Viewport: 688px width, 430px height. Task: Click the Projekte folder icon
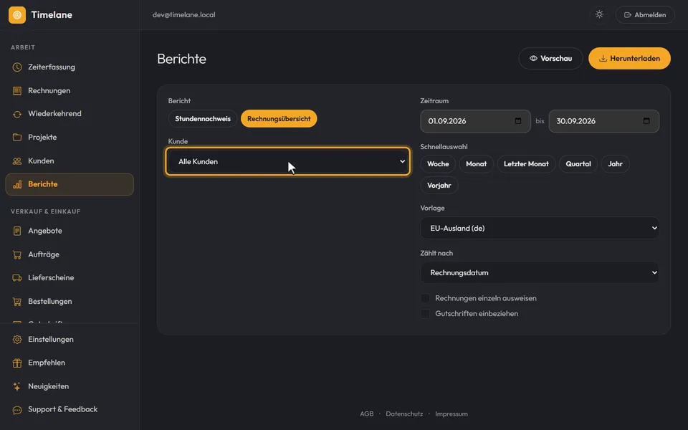(17, 138)
